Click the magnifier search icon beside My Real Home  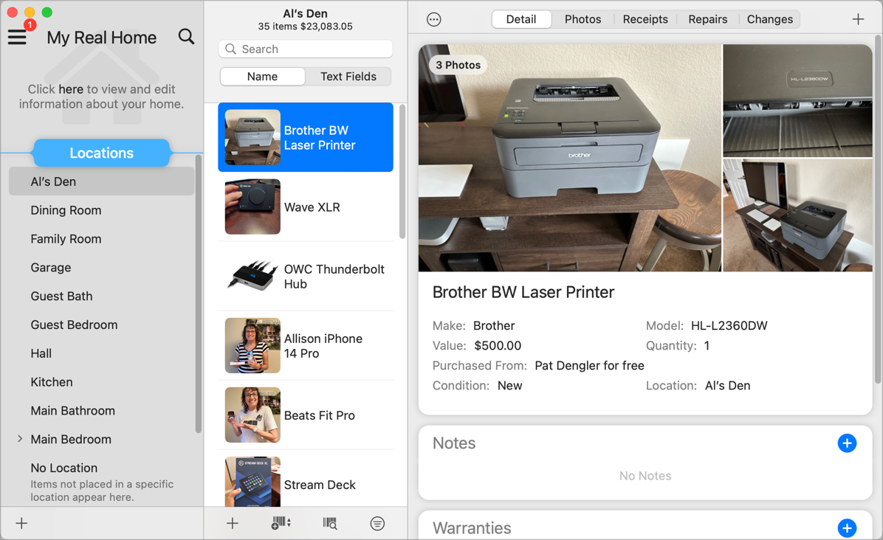tap(186, 37)
